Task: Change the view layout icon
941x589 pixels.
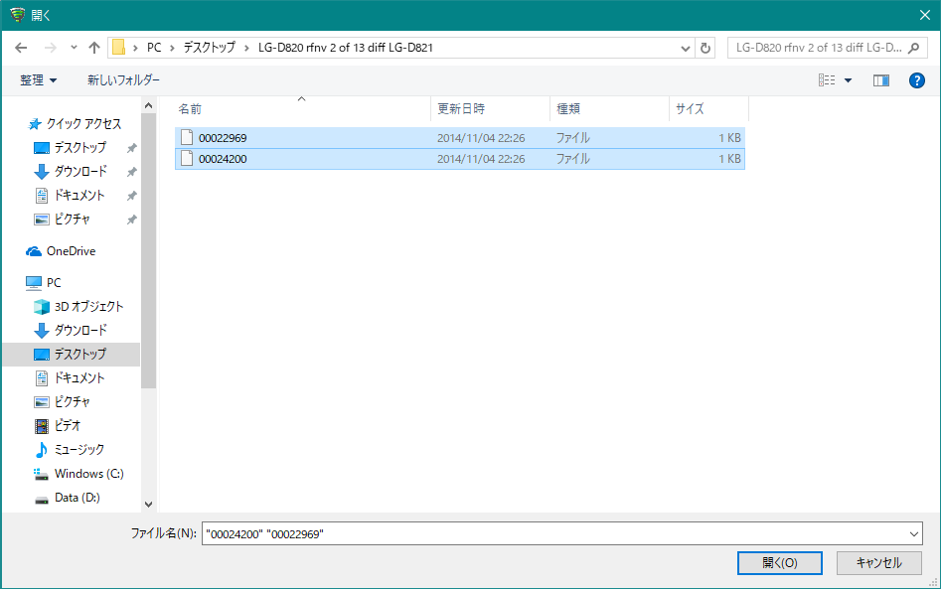Action: point(827,79)
